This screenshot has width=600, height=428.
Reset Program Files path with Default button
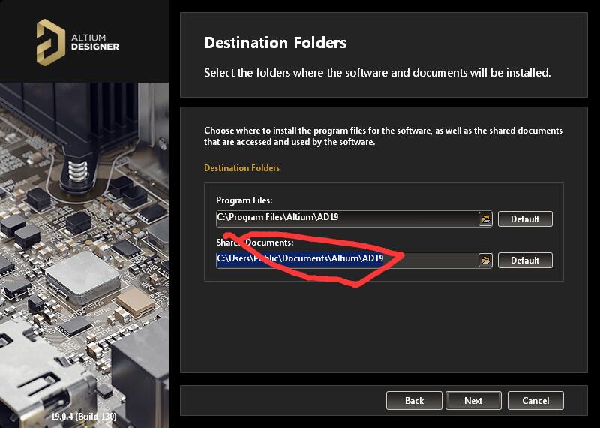[x=525, y=219]
